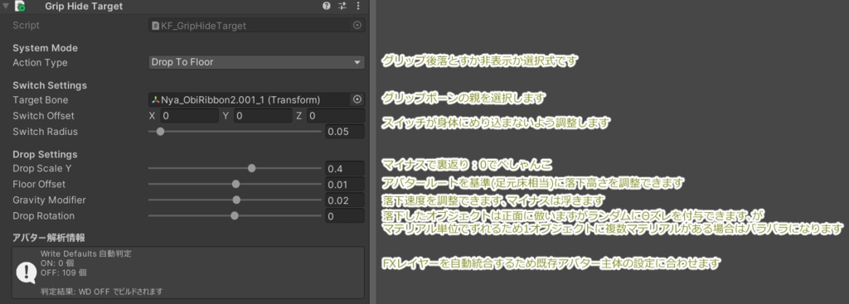Click the Drop Rotation label
This screenshot has height=304, width=849.
pyautogui.click(x=43, y=216)
